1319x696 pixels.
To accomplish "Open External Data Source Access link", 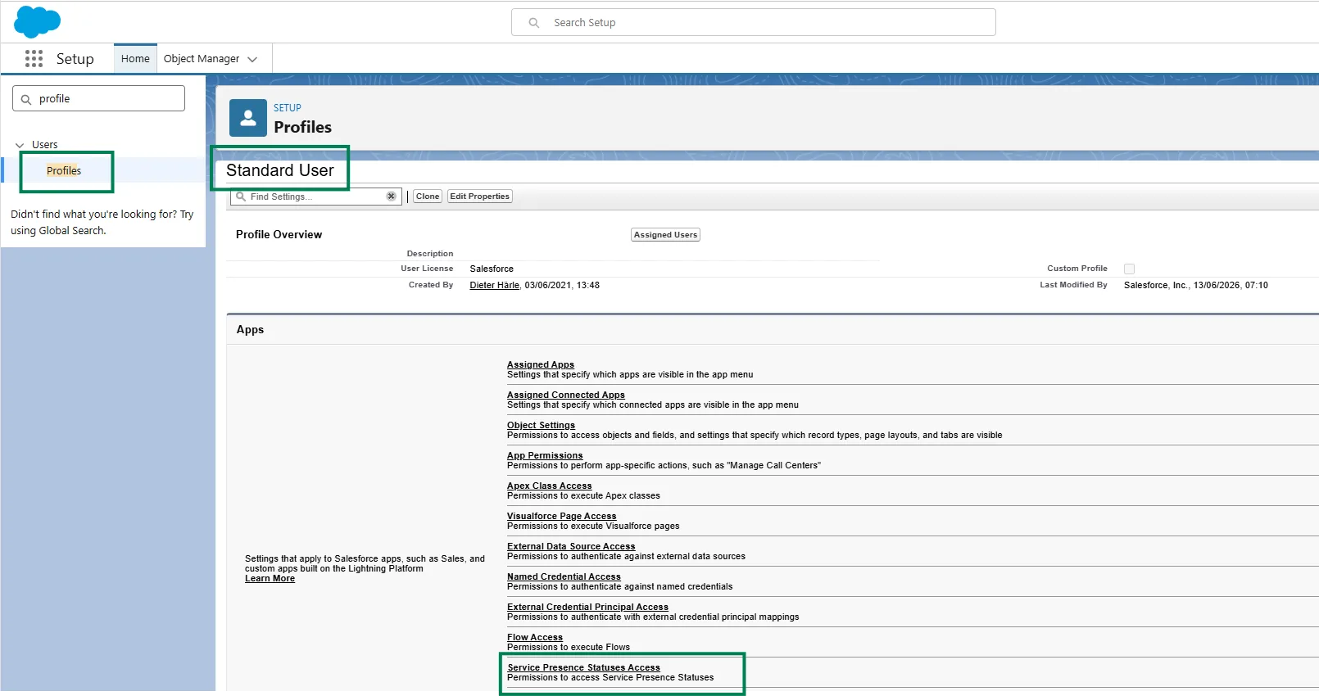I will click(x=571, y=546).
